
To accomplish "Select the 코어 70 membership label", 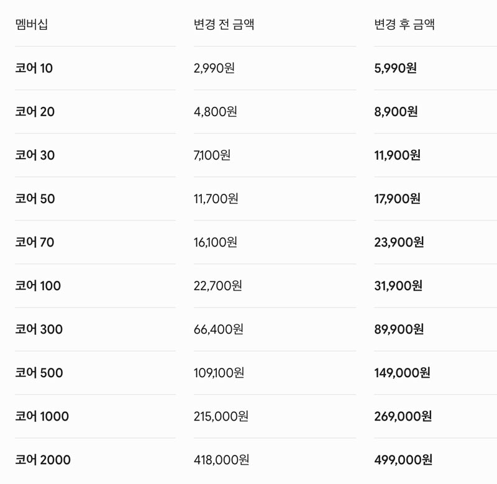I will tap(35, 242).
